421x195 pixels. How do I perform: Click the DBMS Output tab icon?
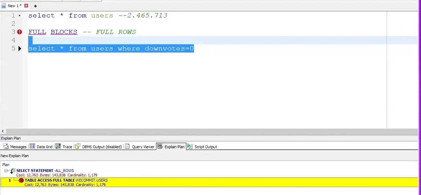click(x=78, y=146)
